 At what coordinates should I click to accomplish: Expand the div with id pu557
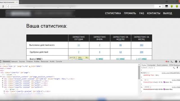point(3,83)
